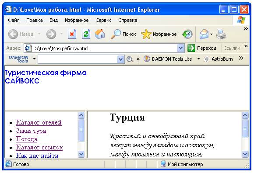Click the status bar resize grip
This screenshot has width=254, height=173.
(247, 166)
